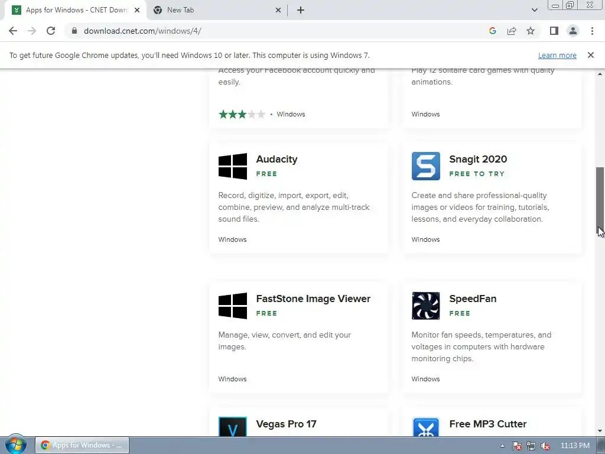Switch to the Apps for Windows CNET tab
The image size is (605, 454).
75,10
